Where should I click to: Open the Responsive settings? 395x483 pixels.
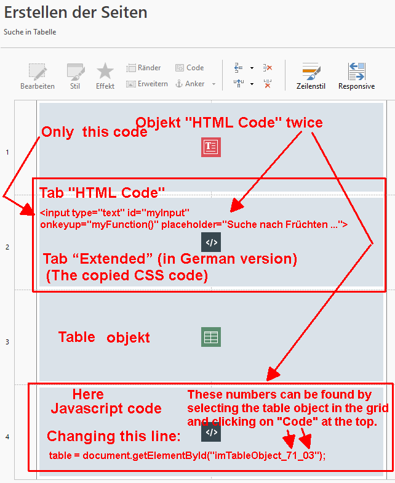(x=356, y=75)
